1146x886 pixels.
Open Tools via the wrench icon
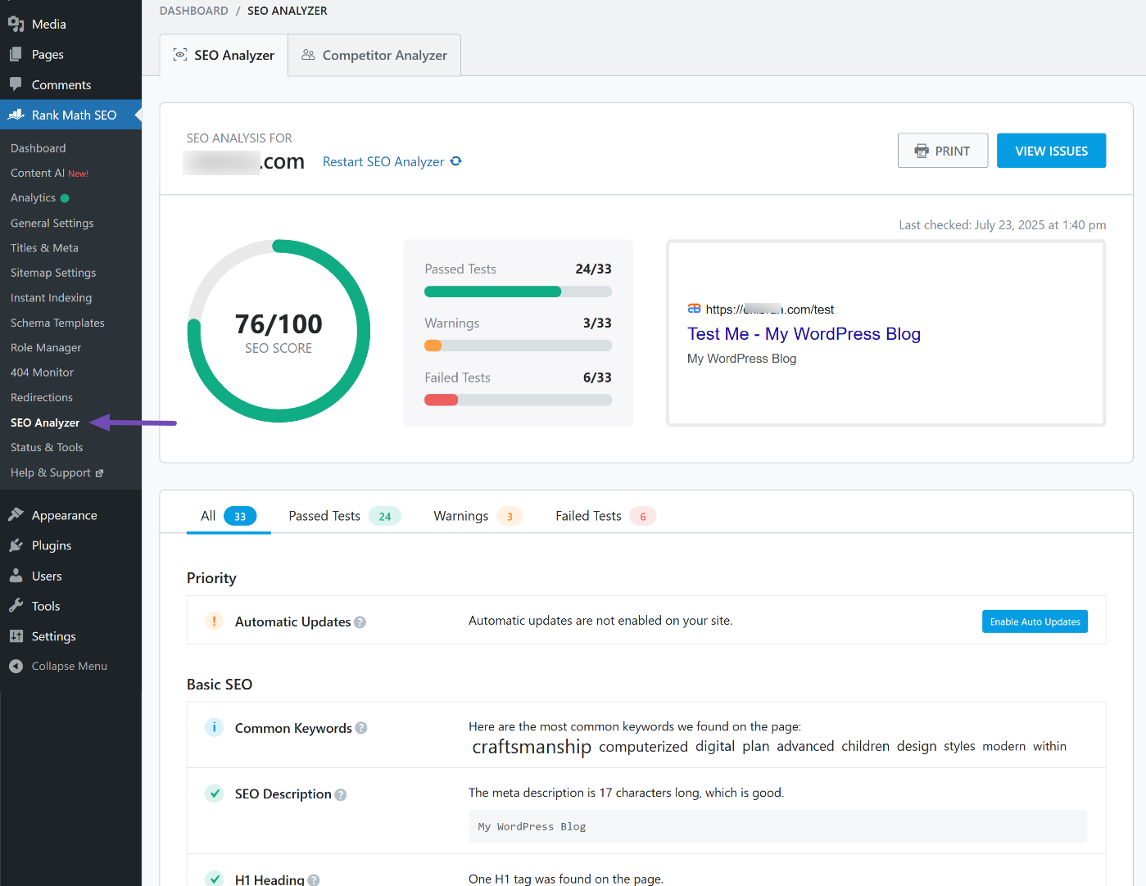click(x=16, y=606)
